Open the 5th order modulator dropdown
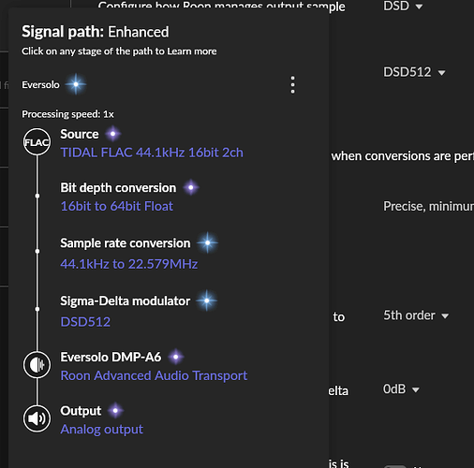Viewport: 474px width, 468px height. pyautogui.click(x=416, y=315)
